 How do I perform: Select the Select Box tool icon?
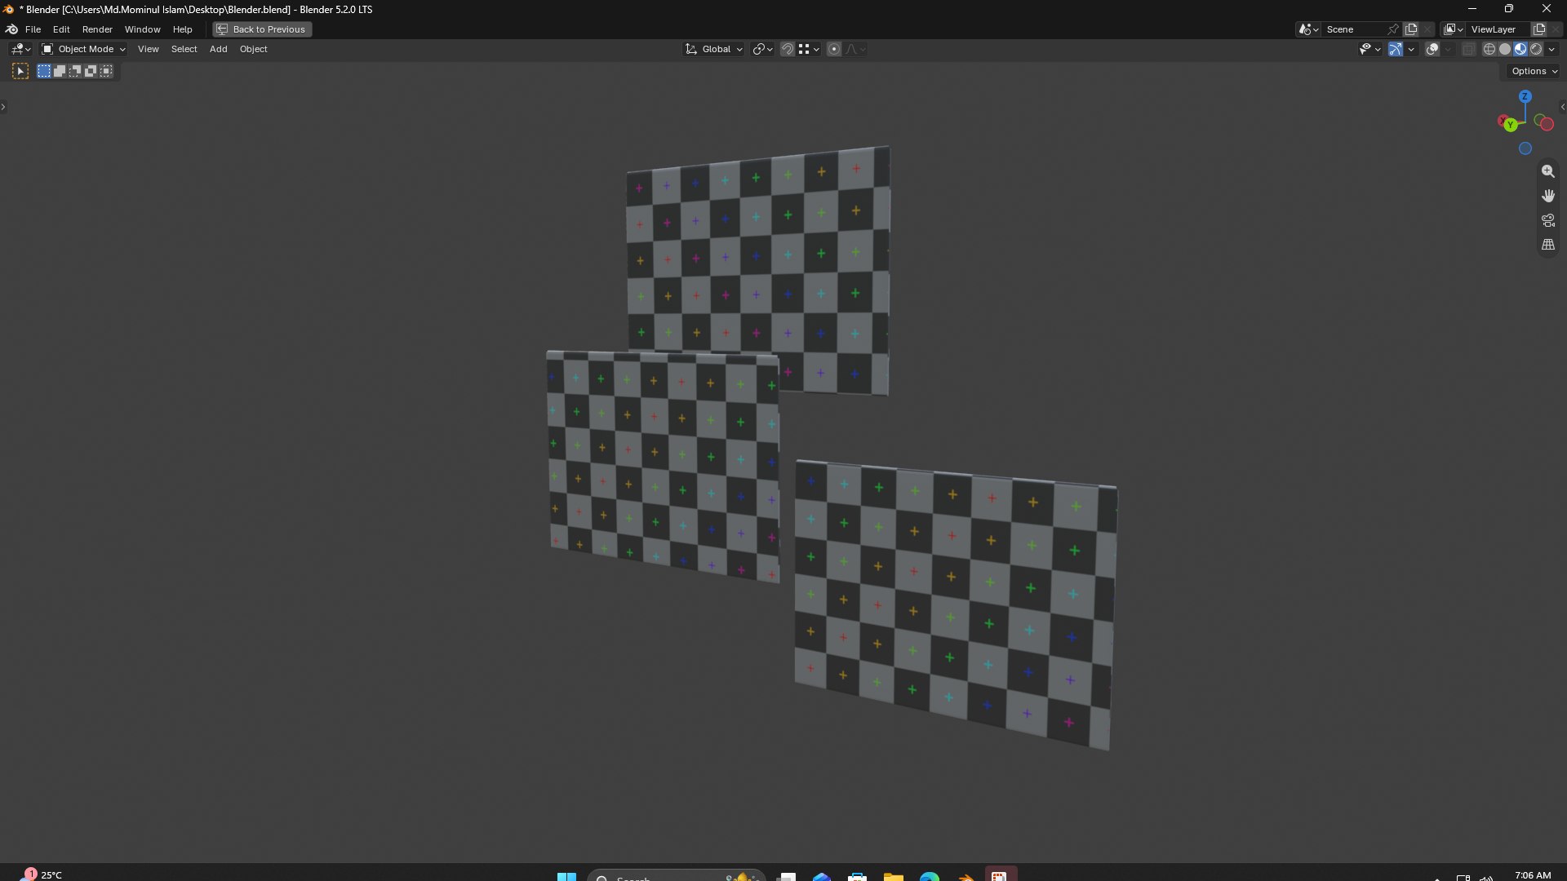point(20,72)
